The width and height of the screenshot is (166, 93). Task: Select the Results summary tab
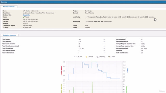(x=9, y=7)
